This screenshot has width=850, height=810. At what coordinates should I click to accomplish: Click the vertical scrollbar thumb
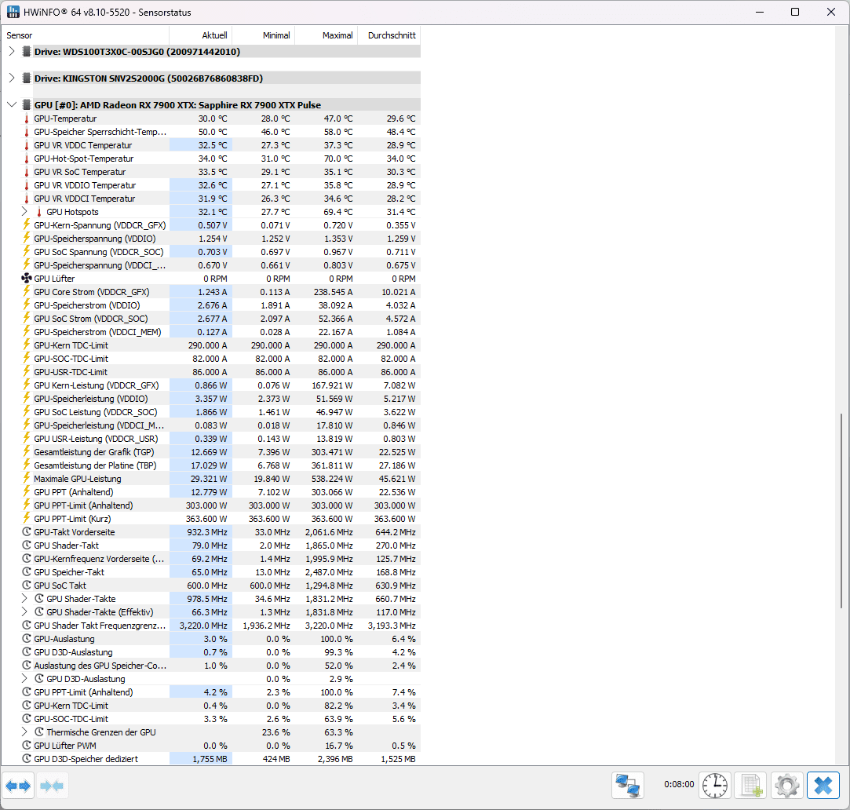coord(841,512)
